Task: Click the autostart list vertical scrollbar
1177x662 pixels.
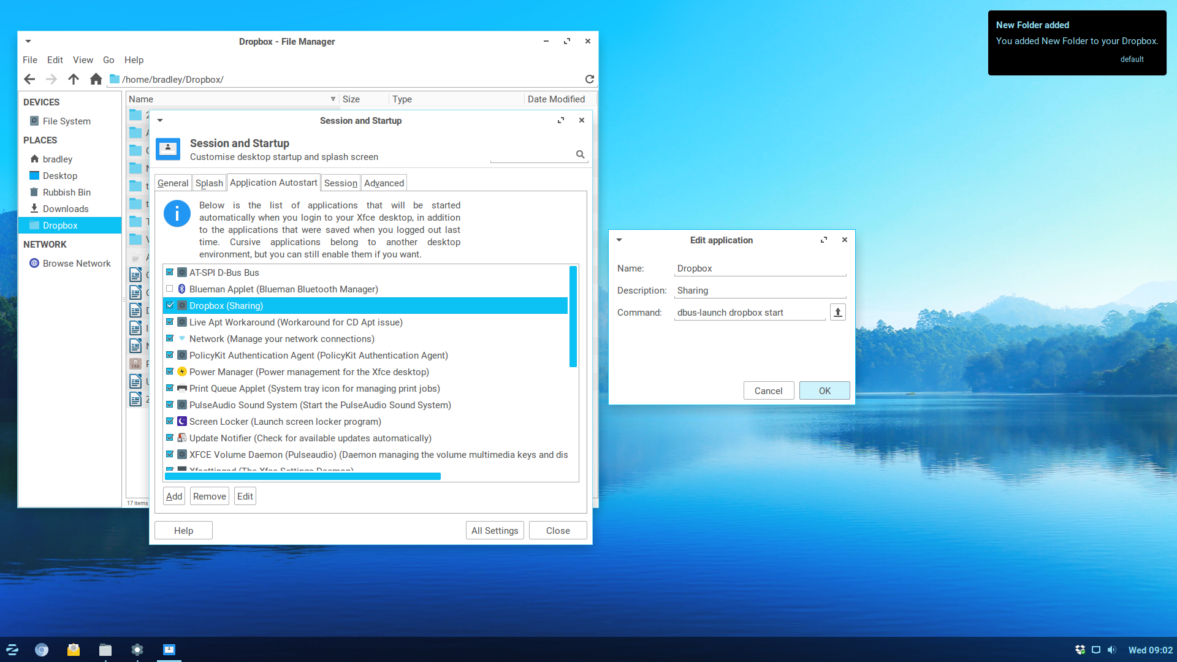Action: click(573, 317)
